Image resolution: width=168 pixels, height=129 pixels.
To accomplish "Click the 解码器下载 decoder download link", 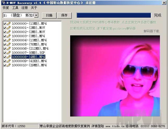I will (151, 31).
